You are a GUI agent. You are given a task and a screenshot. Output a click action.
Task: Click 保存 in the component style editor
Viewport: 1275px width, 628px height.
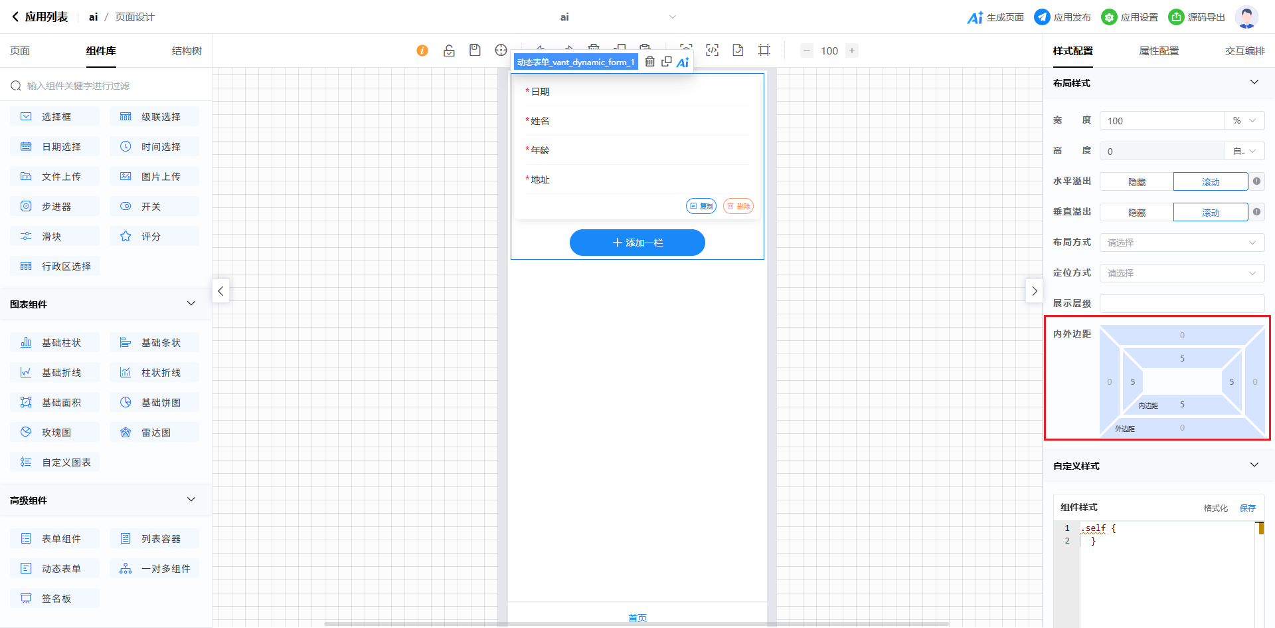point(1247,508)
